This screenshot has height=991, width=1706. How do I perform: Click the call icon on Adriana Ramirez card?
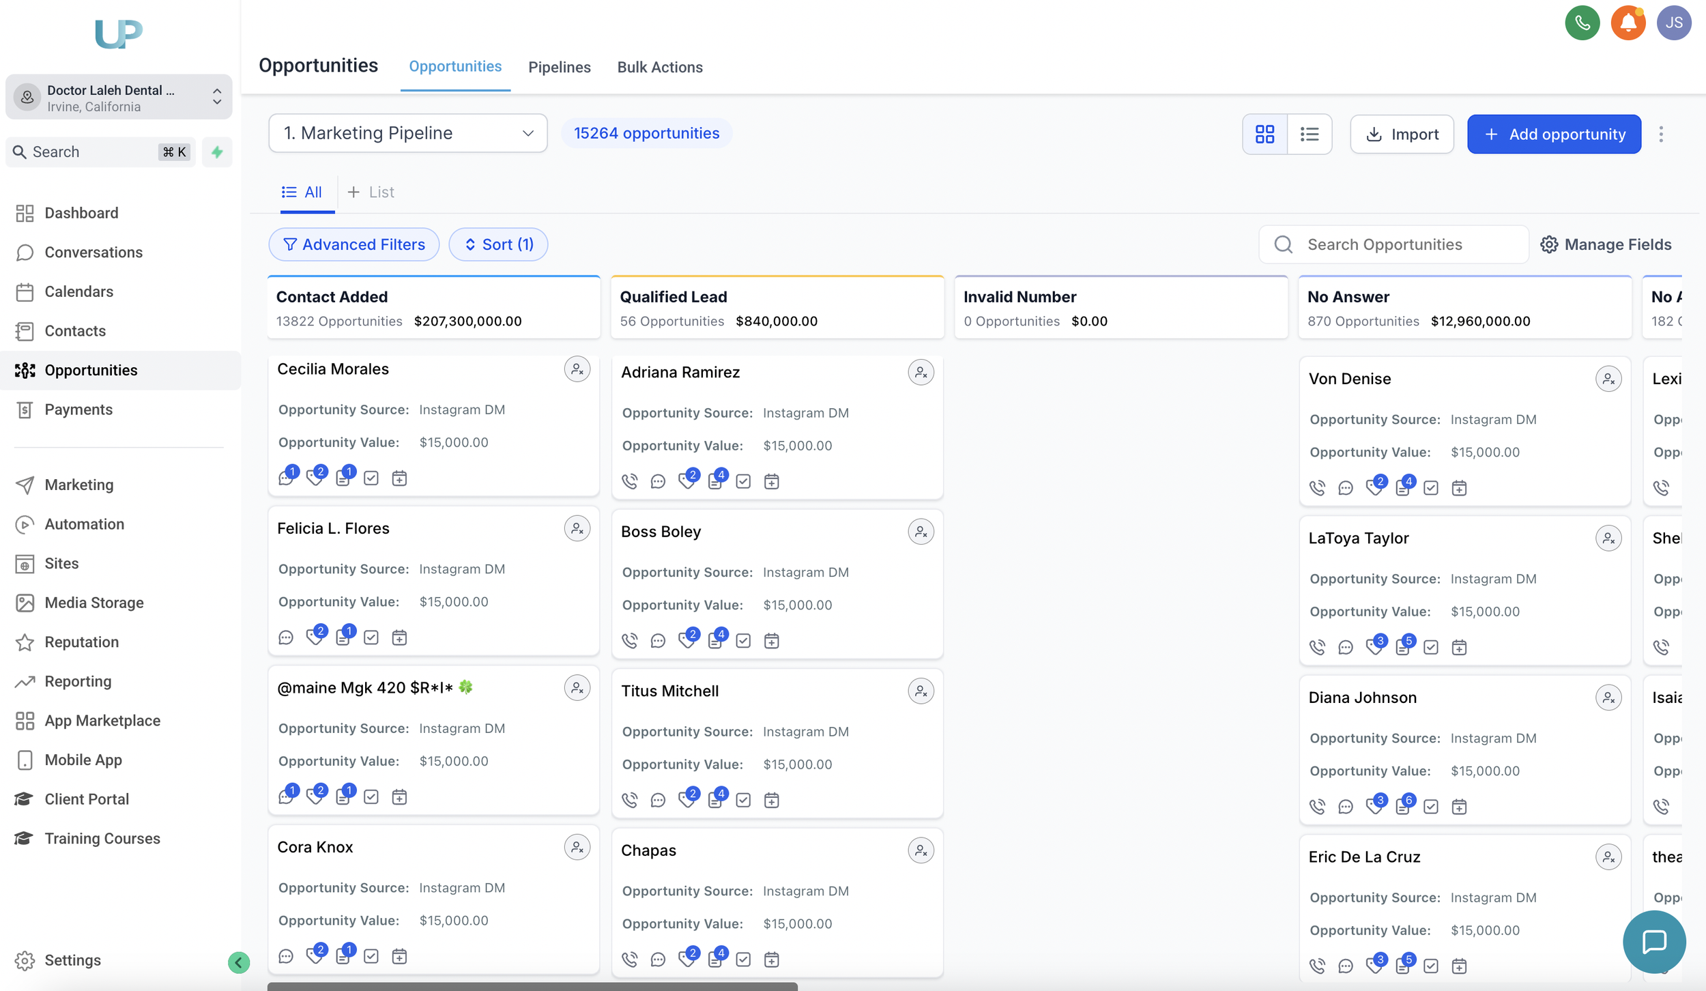(629, 482)
